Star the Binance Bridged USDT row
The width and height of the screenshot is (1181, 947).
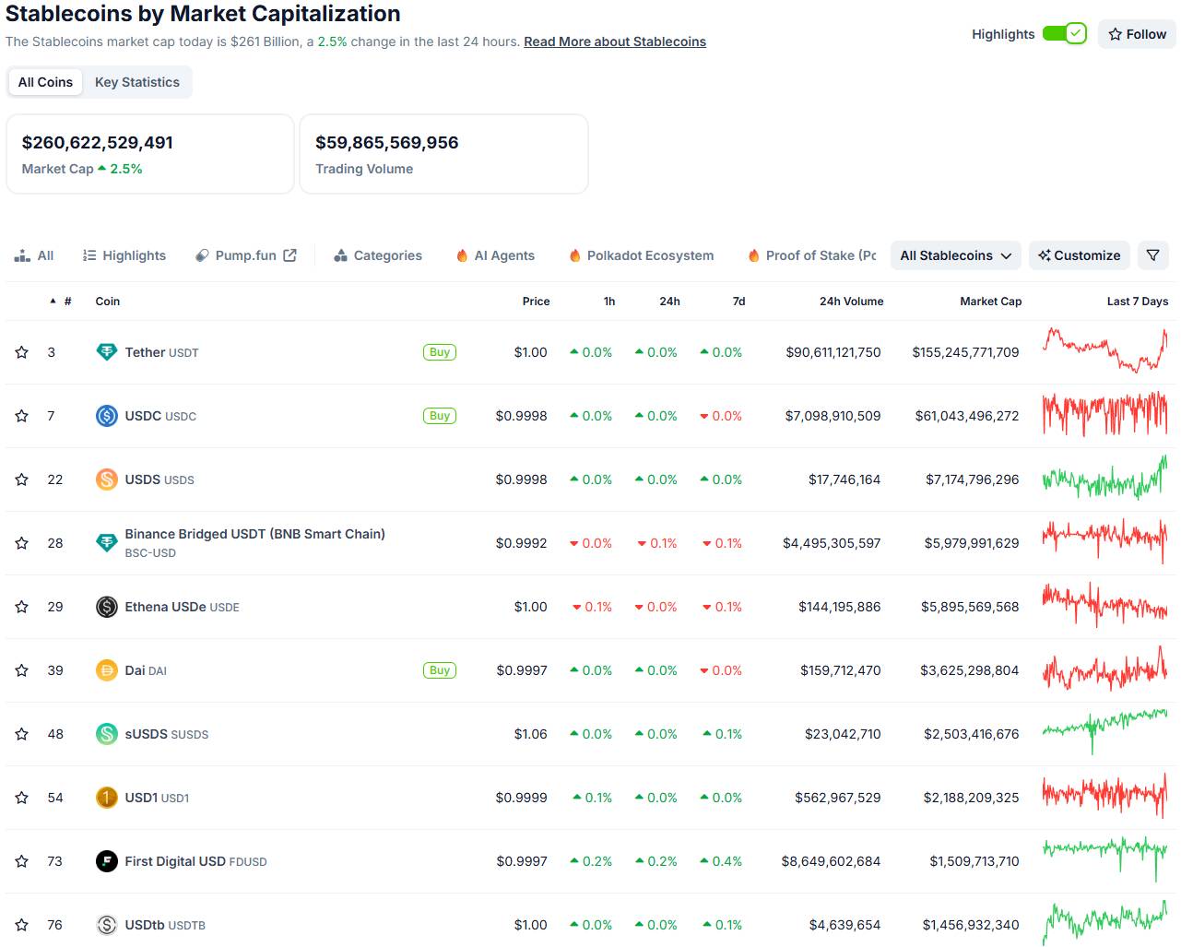point(21,543)
